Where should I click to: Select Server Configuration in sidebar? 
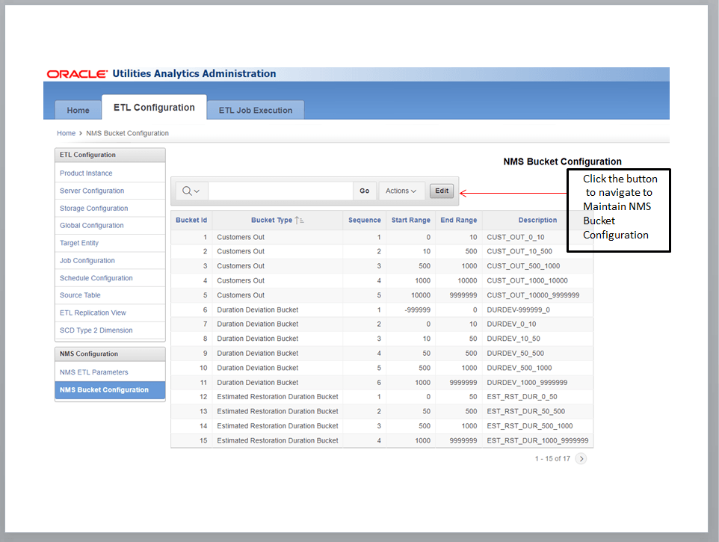coord(90,191)
